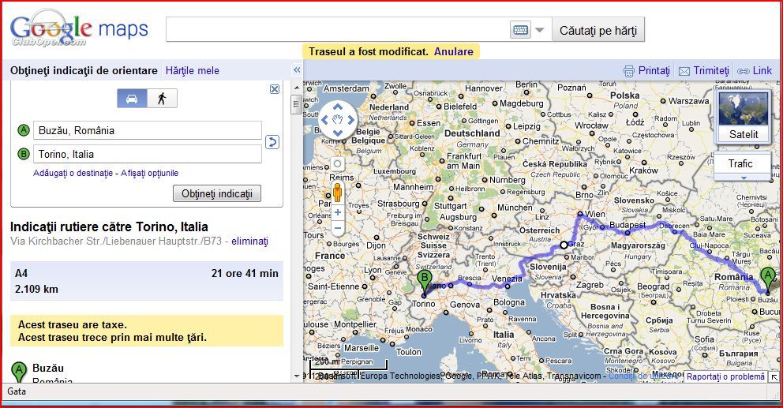Click Căutați pe hărți search button
This screenshot has height=408, width=783.
[x=598, y=30]
